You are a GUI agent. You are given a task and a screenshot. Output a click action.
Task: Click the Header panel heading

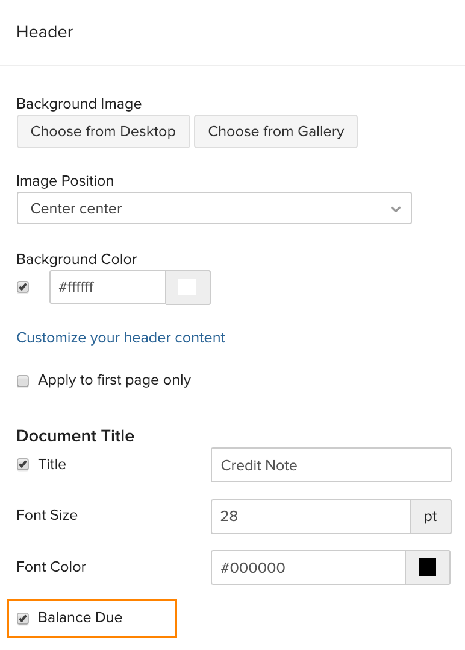point(45,32)
